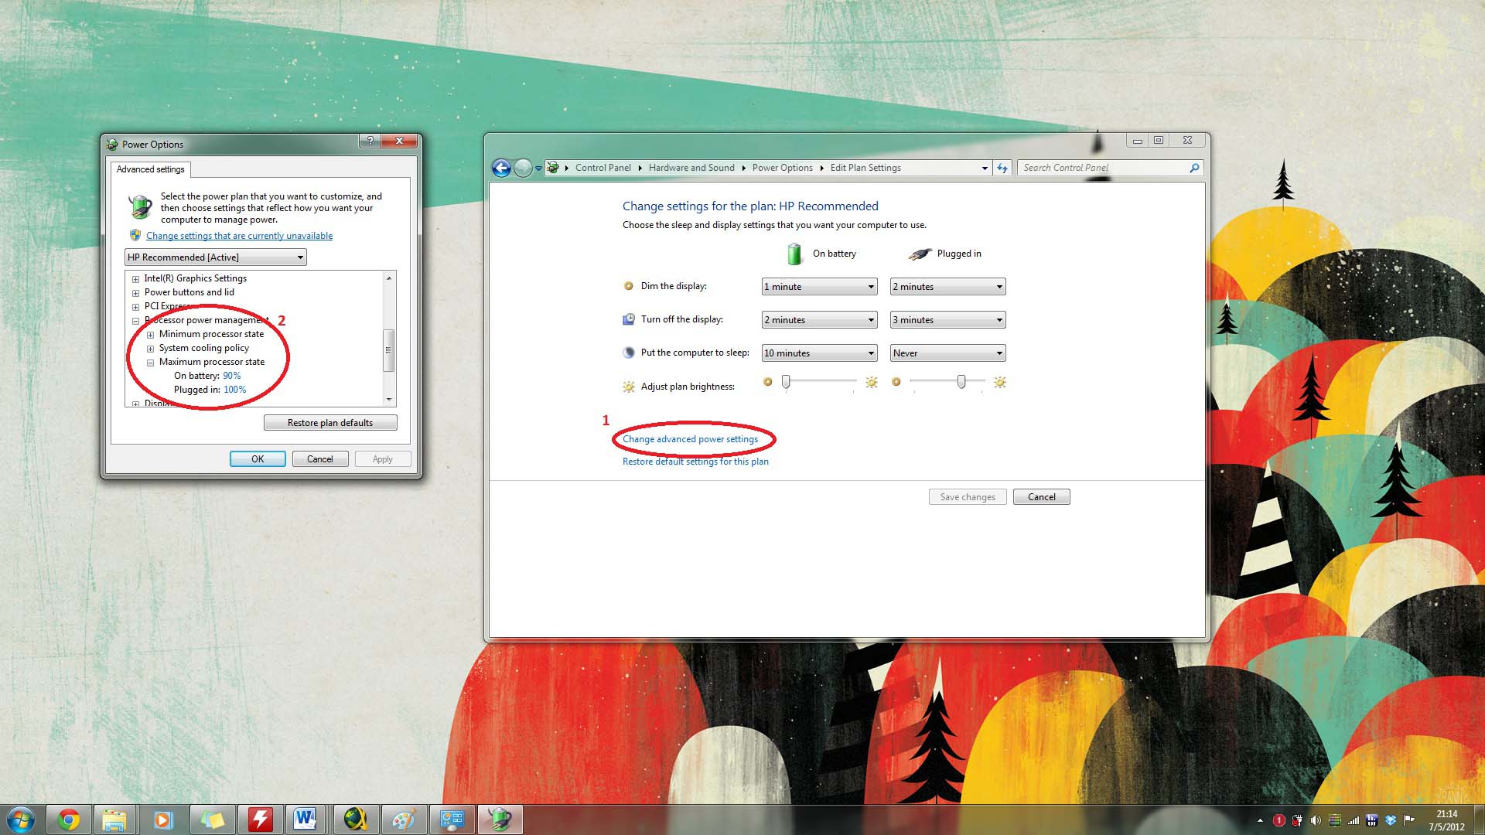Open Dim the display on-battery dropdown
Viewport: 1485px width, 835px height.
coord(819,287)
